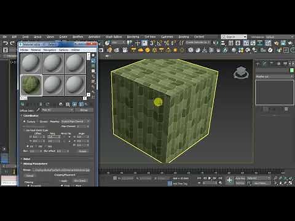Open the Create Selection Set dropdown
Screen dimensions: 295x221
point(198,42)
